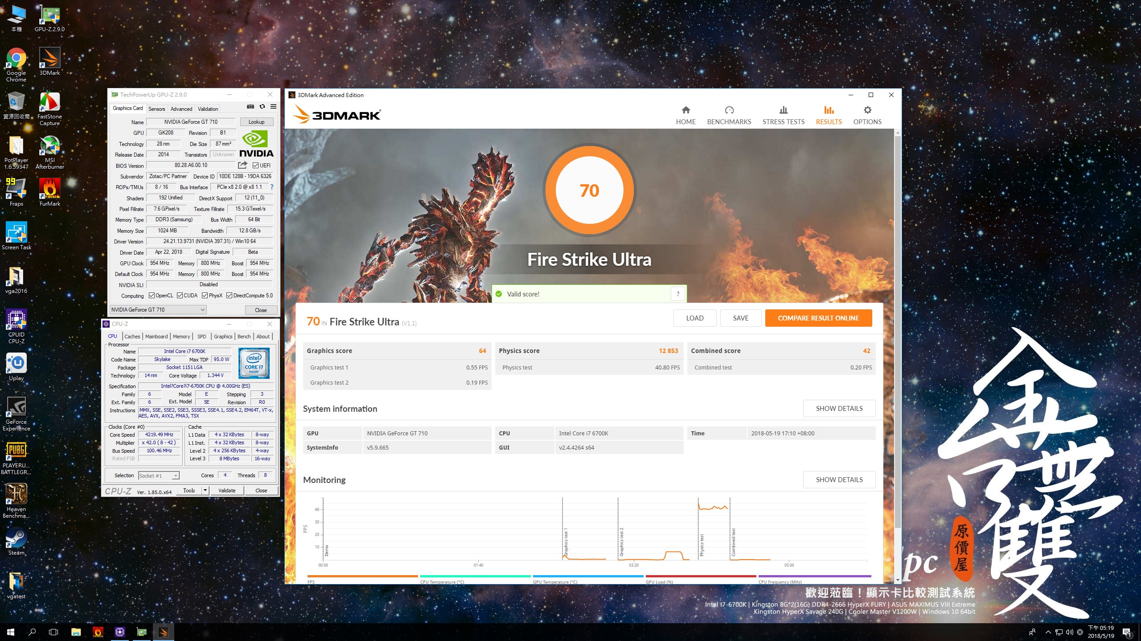Screen dimensions: 1141x641
Task: Open Caches tab in CPU-Z
Action: (132, 337)
